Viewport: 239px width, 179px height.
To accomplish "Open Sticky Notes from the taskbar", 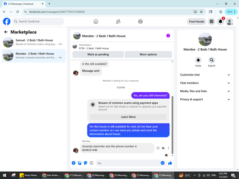I will [x=29, y=175].
